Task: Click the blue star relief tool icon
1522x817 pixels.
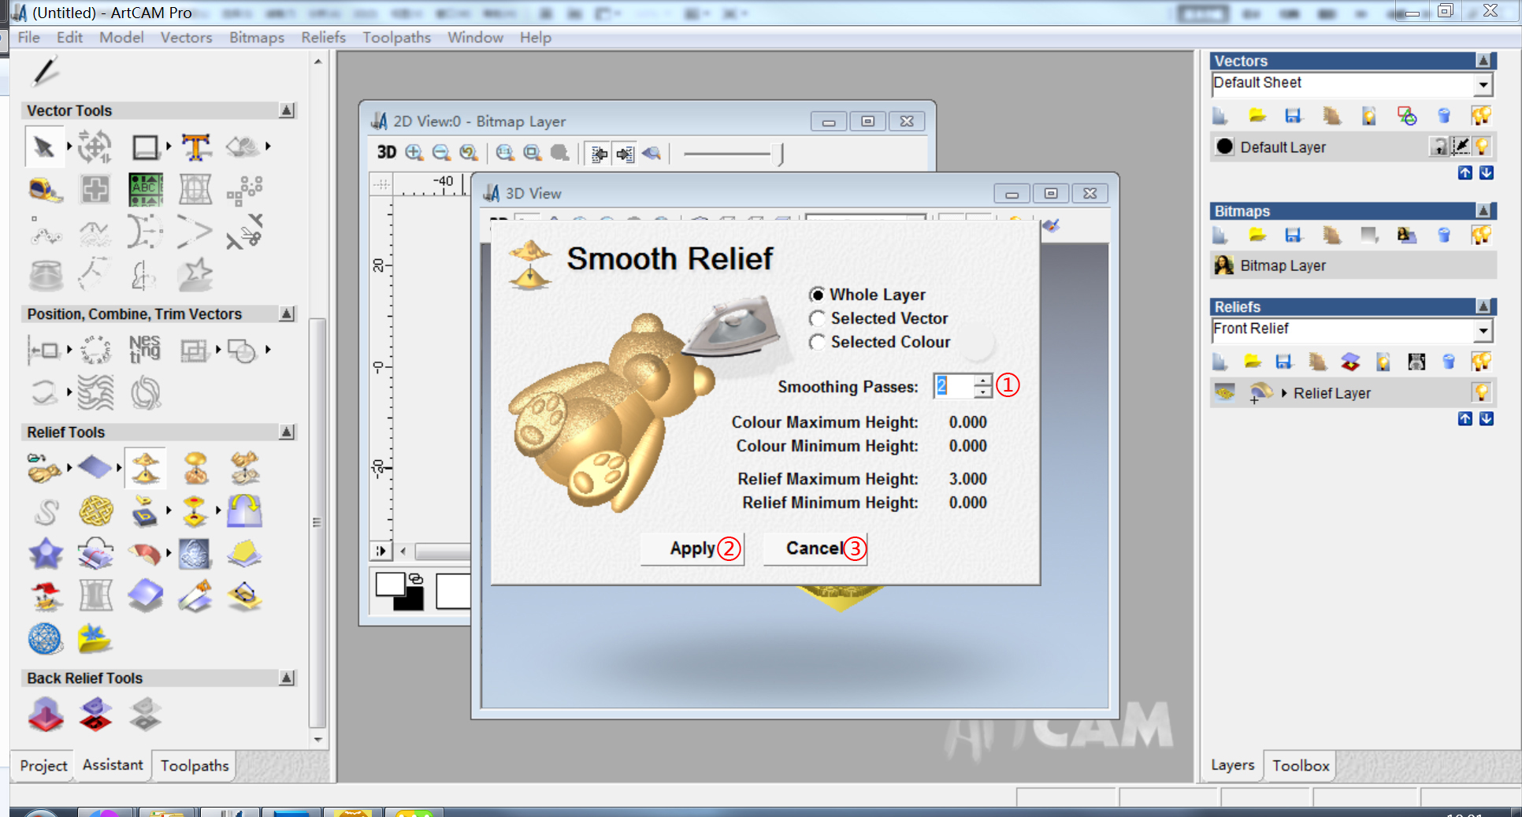Action: point(46,553)
